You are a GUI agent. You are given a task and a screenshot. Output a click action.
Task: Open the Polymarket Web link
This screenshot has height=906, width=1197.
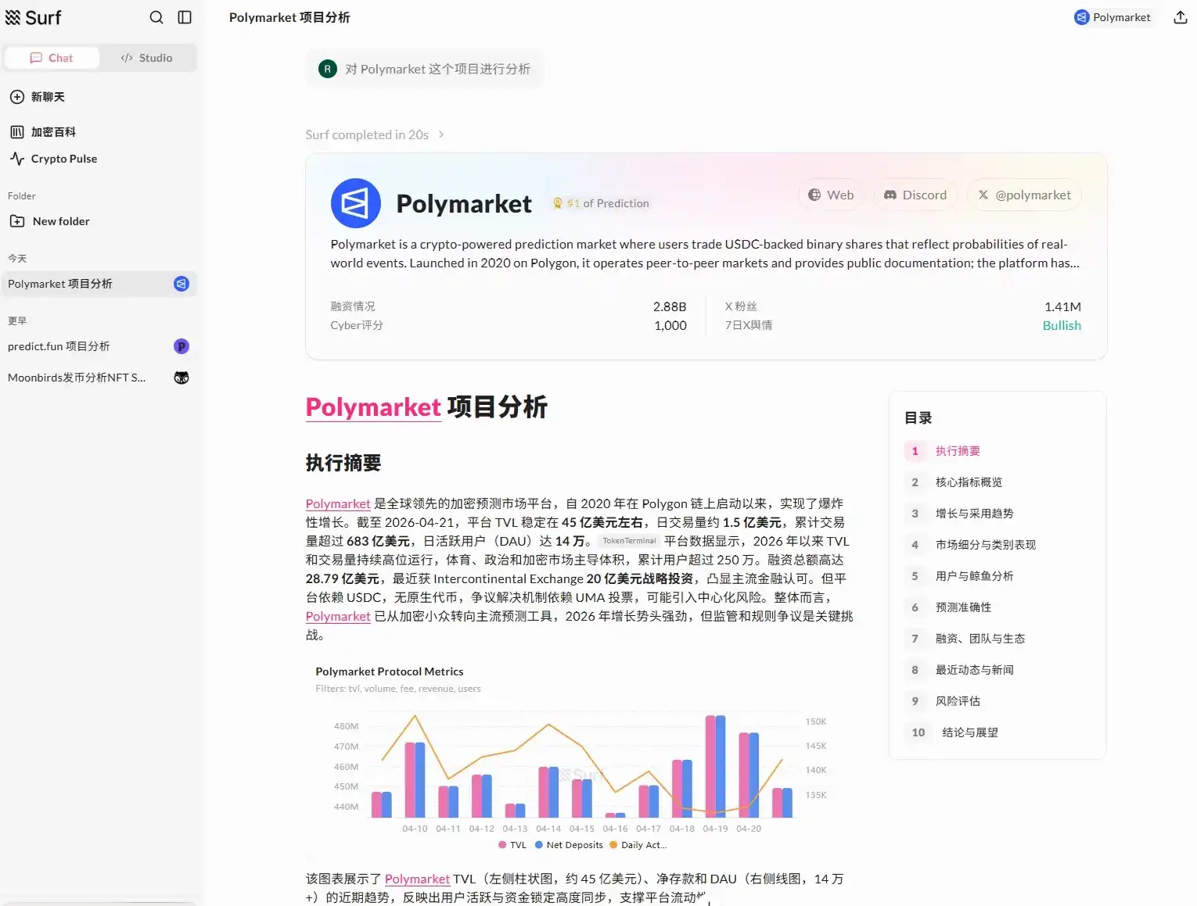point(831,195)
